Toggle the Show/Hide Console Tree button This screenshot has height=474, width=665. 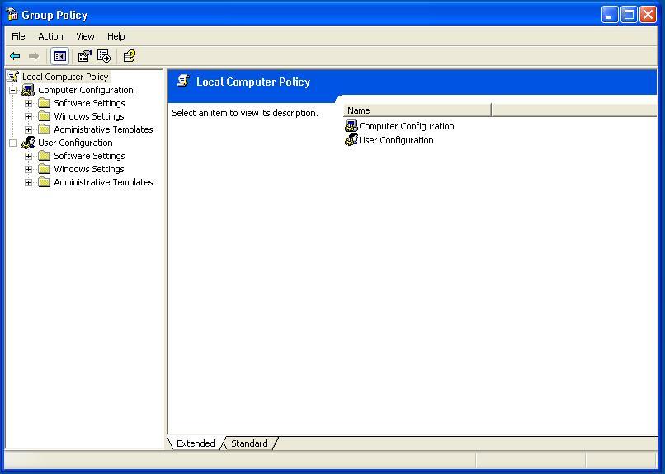click(x=59, y=56)
